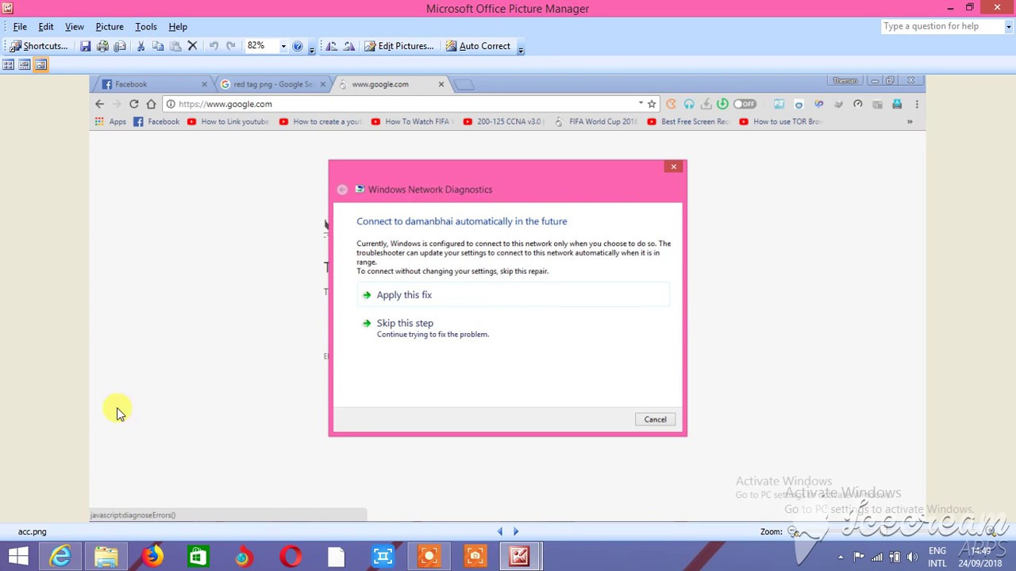Click the volume speaker tray icon
This screenshot has height=571, width=1016.
coord(912,557)
